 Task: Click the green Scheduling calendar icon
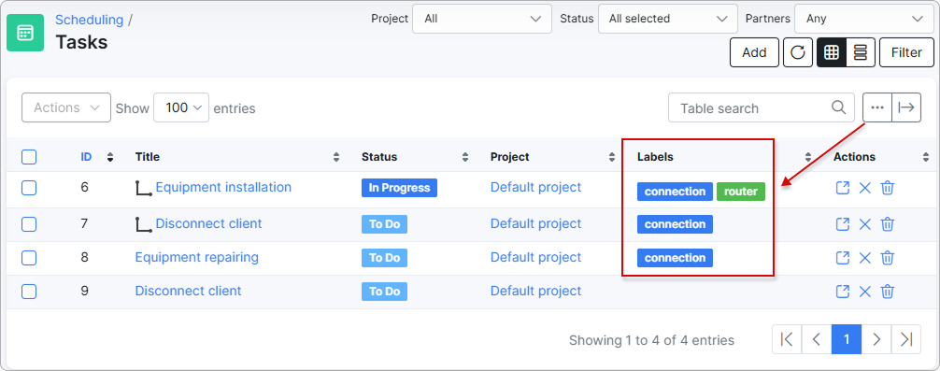25,33
